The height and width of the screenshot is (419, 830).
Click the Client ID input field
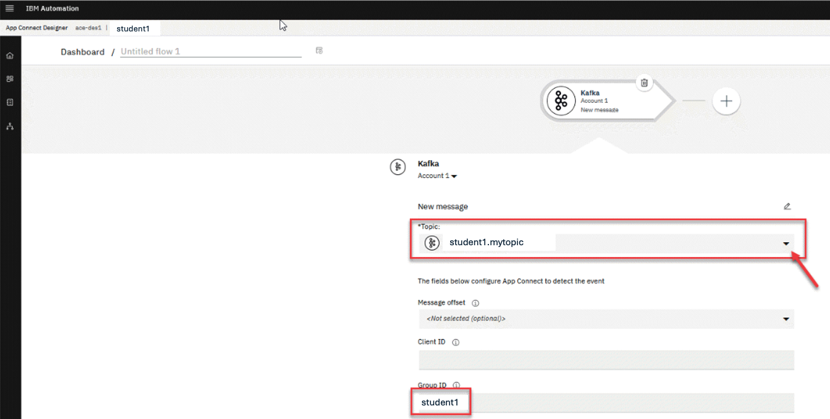pos(606,360)
